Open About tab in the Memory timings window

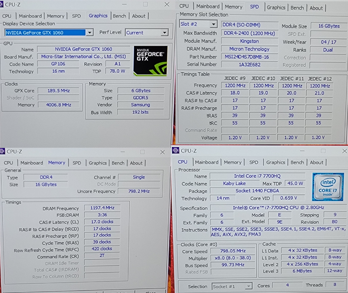pos(136,163)
